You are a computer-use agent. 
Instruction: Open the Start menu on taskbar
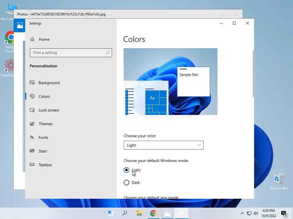click(111, 213)
